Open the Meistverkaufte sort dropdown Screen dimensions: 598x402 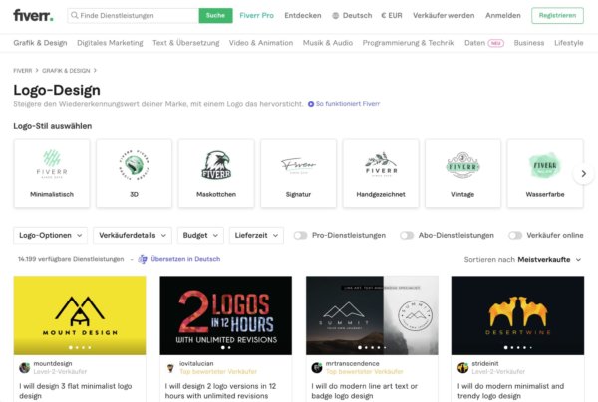tap(549, 259)
